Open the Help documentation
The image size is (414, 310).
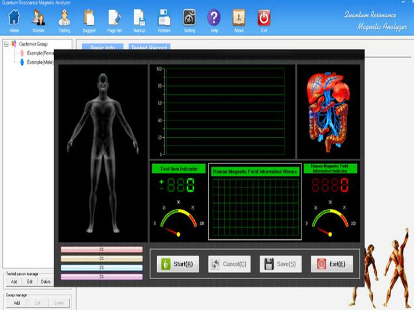point(213,19)
